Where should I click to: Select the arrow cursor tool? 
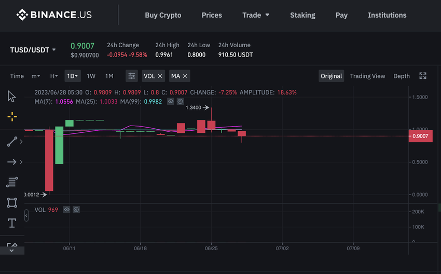pos(12,97)
